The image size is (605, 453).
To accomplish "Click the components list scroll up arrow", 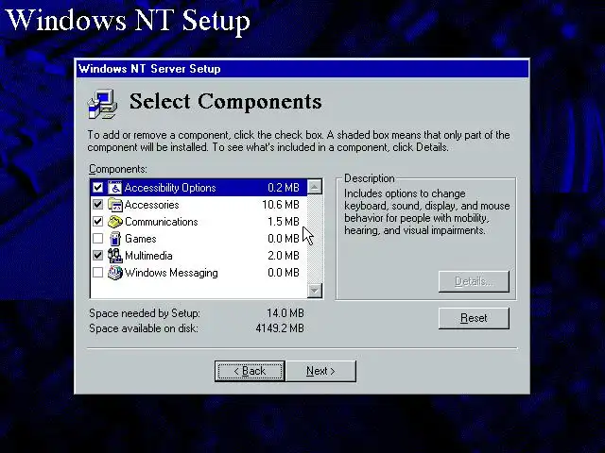I will pos(315,187).
